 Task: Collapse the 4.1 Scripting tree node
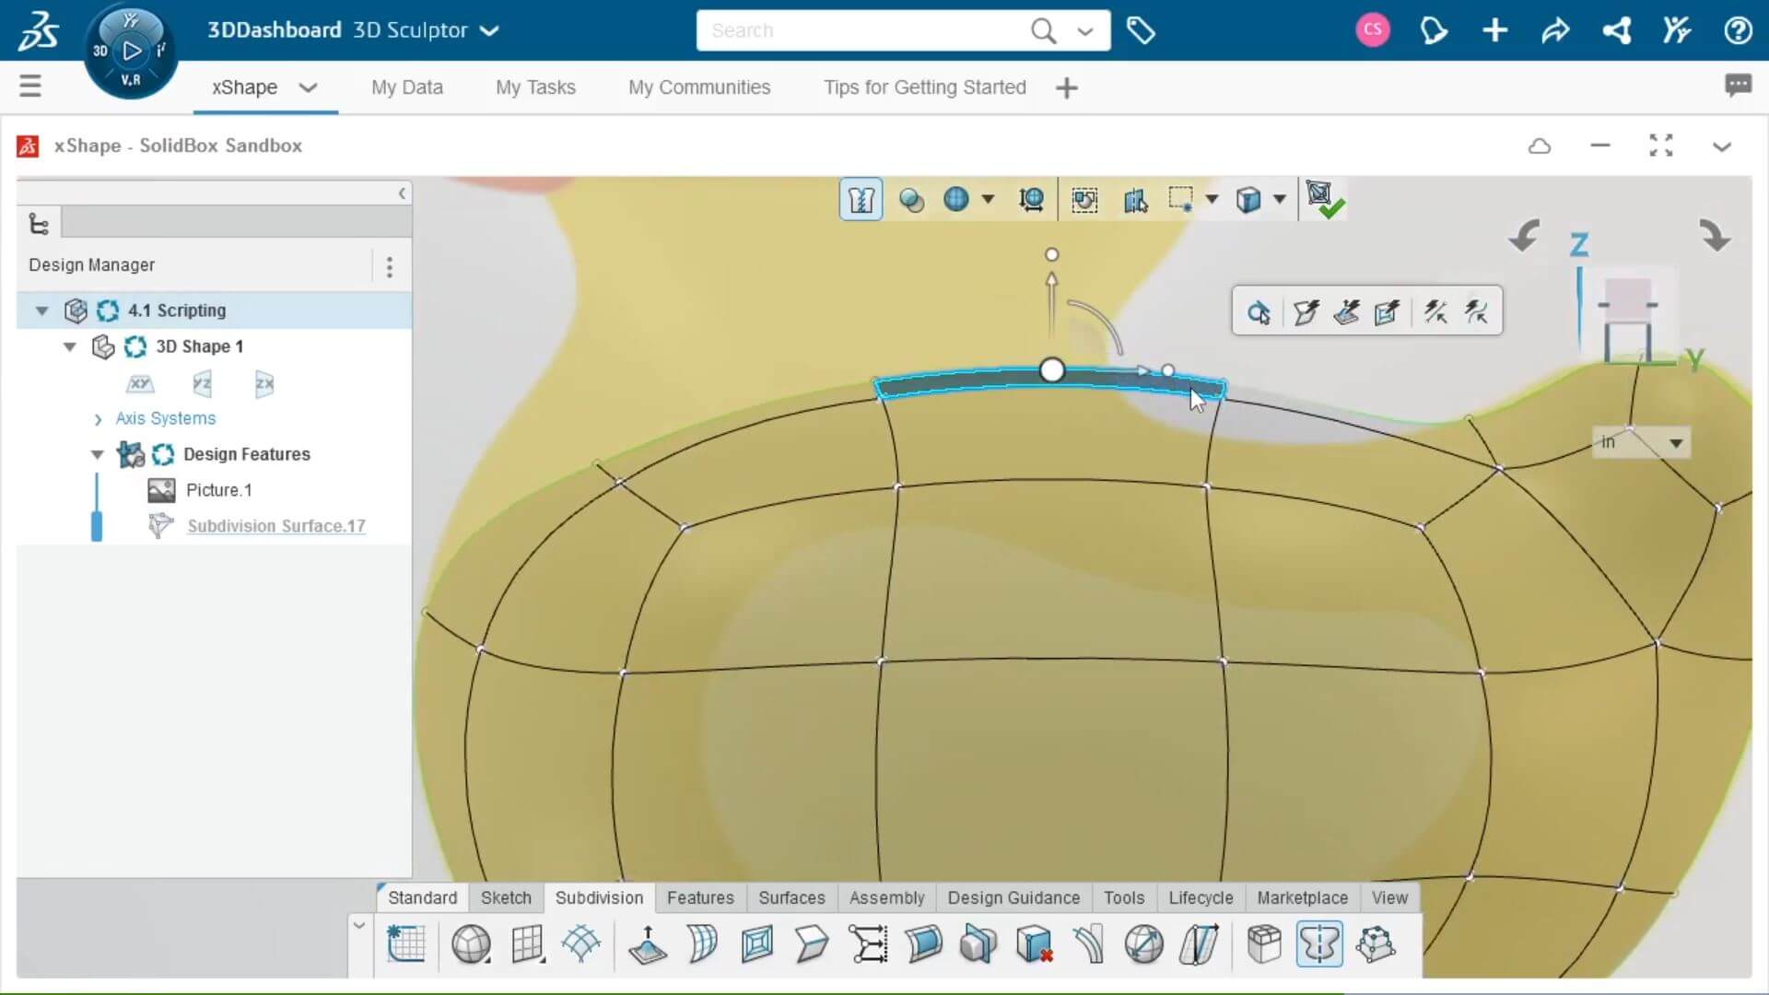pos(41,310)
